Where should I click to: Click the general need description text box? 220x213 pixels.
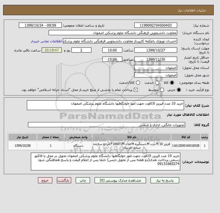tap(105, 105)
